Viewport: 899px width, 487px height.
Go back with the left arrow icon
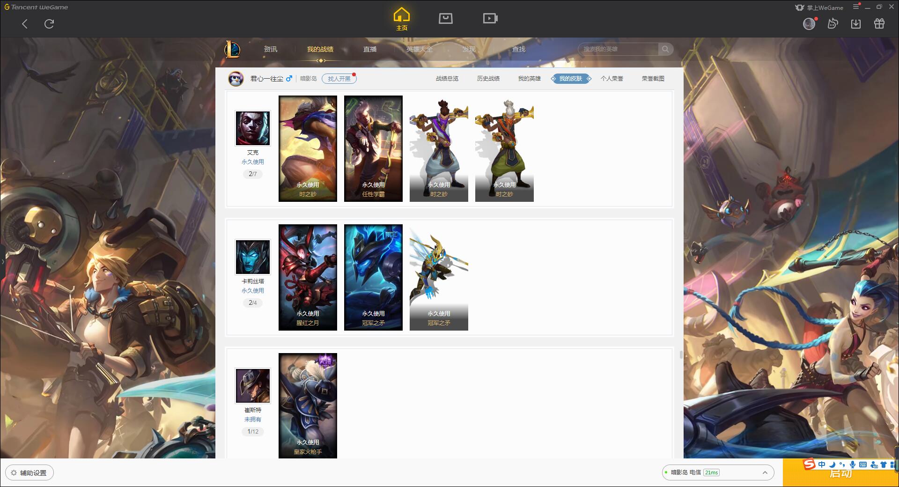pos(25,24)
